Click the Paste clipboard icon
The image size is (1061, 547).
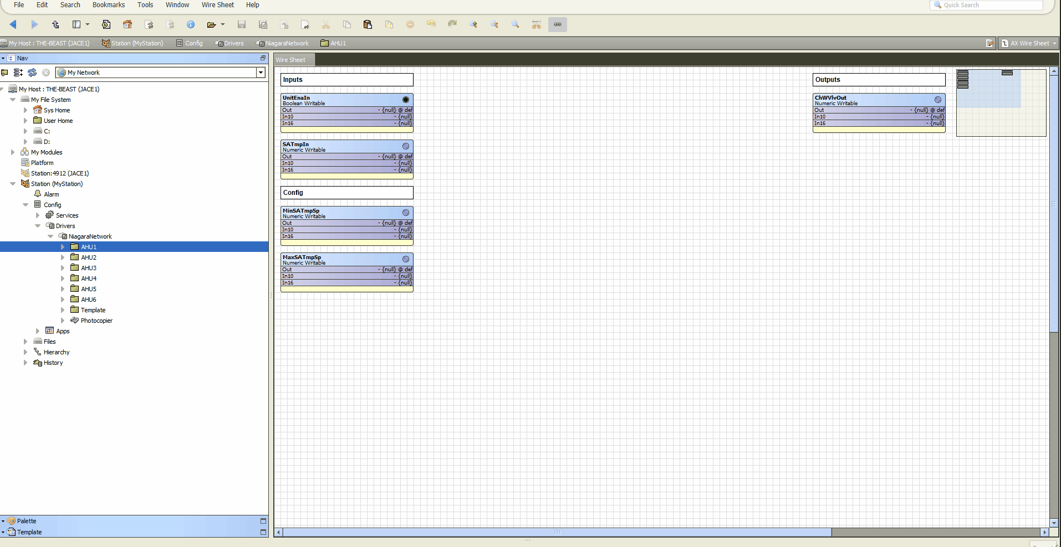(x=368, y=24)
